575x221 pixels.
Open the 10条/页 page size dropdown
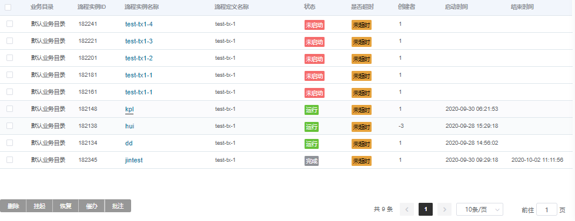[x=480, y=209]
